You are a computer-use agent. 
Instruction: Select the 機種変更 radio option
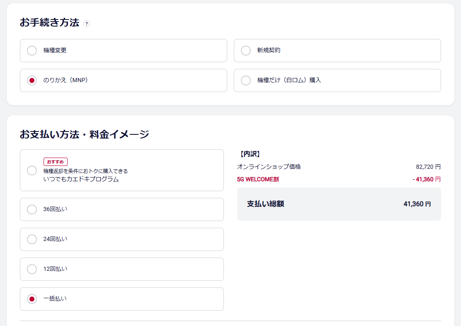32,51
